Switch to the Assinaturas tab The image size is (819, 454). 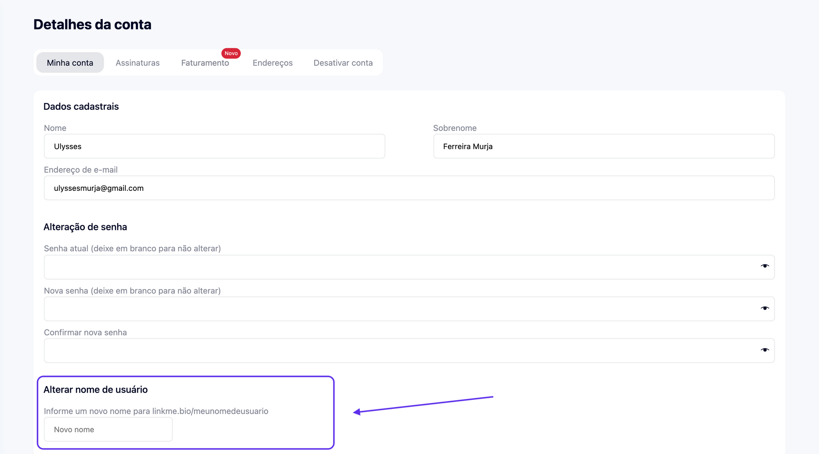tap(138, 63)
